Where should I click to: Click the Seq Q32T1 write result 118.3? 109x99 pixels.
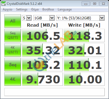tap(84, 36)
